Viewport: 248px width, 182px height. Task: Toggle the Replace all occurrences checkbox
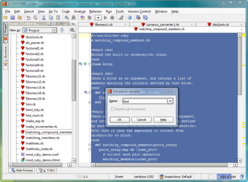pos(113,109)
